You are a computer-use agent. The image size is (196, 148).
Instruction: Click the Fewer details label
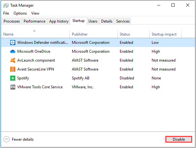coord(23,139)
